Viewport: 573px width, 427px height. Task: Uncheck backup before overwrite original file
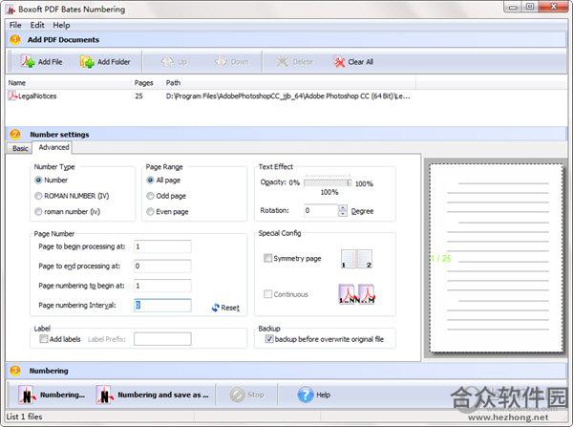(269, 339)
